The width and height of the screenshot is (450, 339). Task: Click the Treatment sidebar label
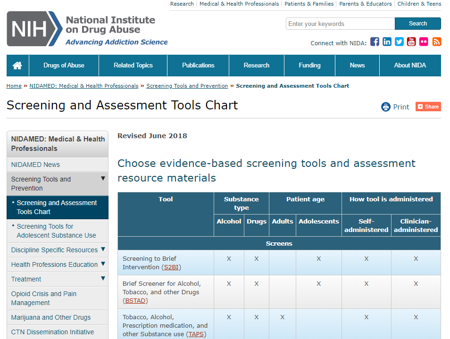click(x=26, y=279)
